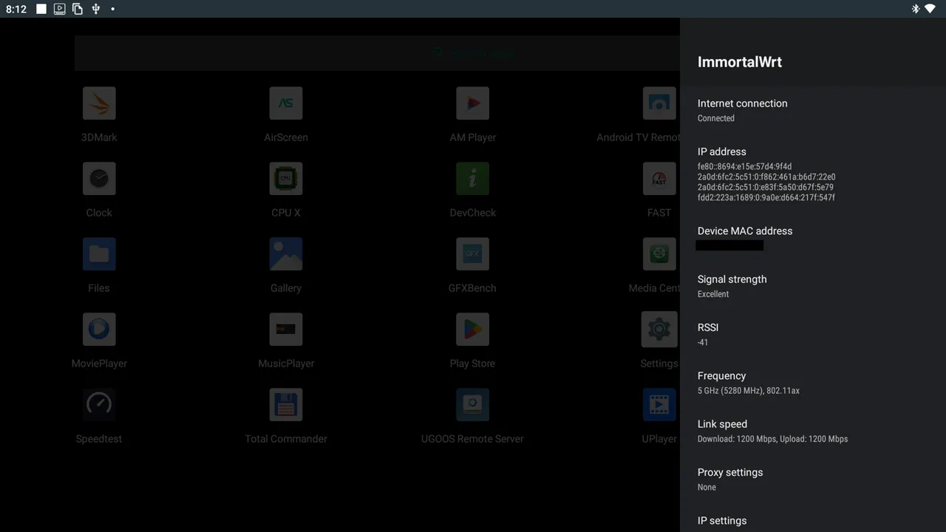Open GFXBench benchmark app
946x532 pixels.
472,254
